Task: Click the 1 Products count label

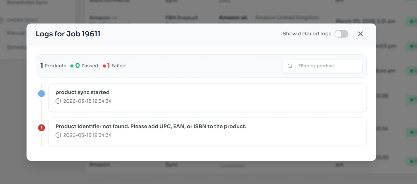Action: (x=53, y=65)
